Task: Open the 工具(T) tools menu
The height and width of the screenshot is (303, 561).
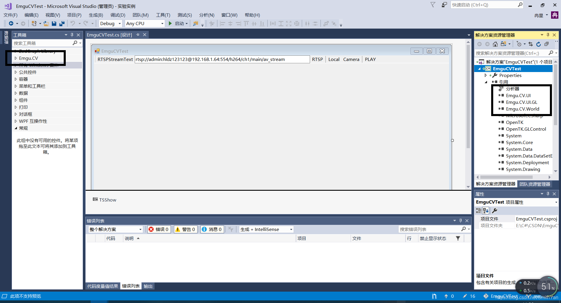Action: 163,15
